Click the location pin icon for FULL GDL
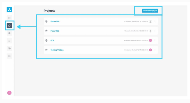The height and width of the screenshot is (103, 190). tap(46, 31)
